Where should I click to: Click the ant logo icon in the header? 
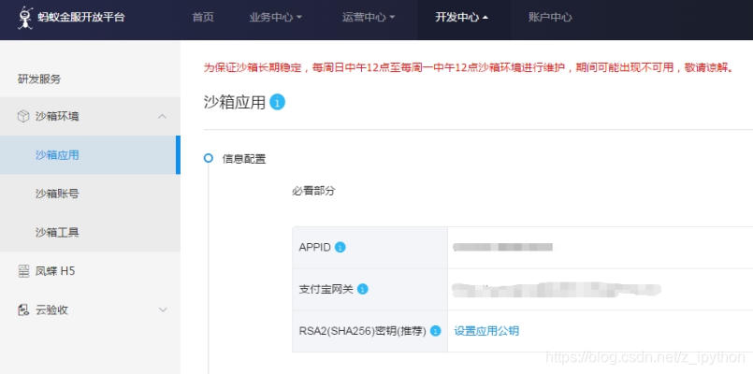point(25,19)
